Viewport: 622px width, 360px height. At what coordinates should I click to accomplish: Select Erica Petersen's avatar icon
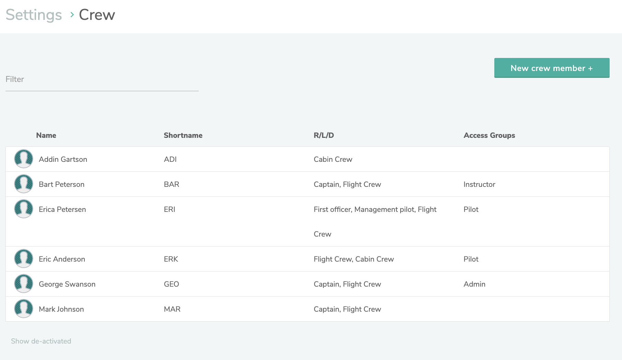click(23, 209)
